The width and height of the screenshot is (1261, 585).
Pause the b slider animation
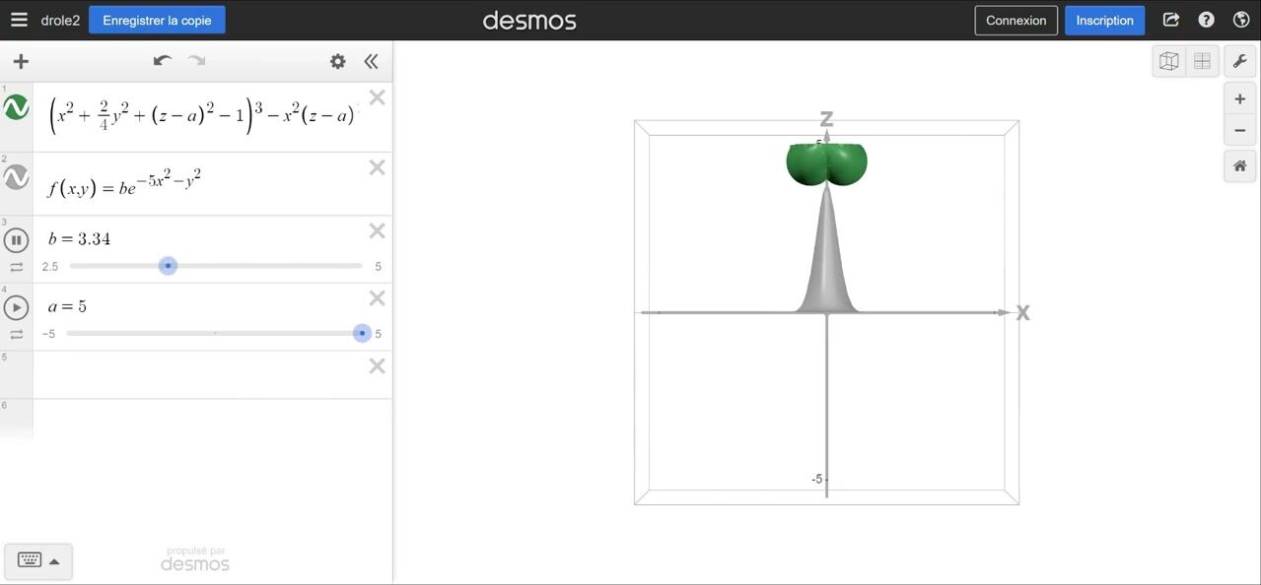17,239
